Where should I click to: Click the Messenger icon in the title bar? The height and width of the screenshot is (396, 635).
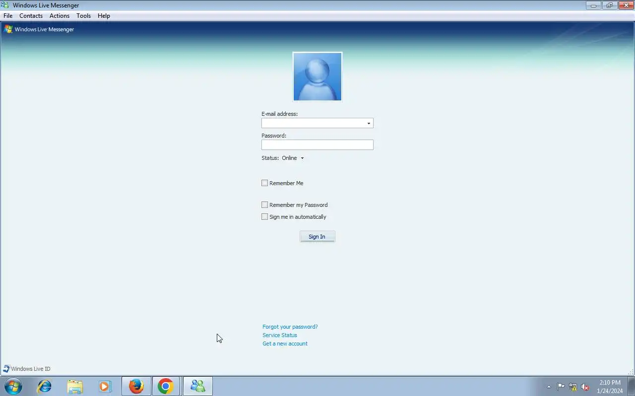[5, 5]
